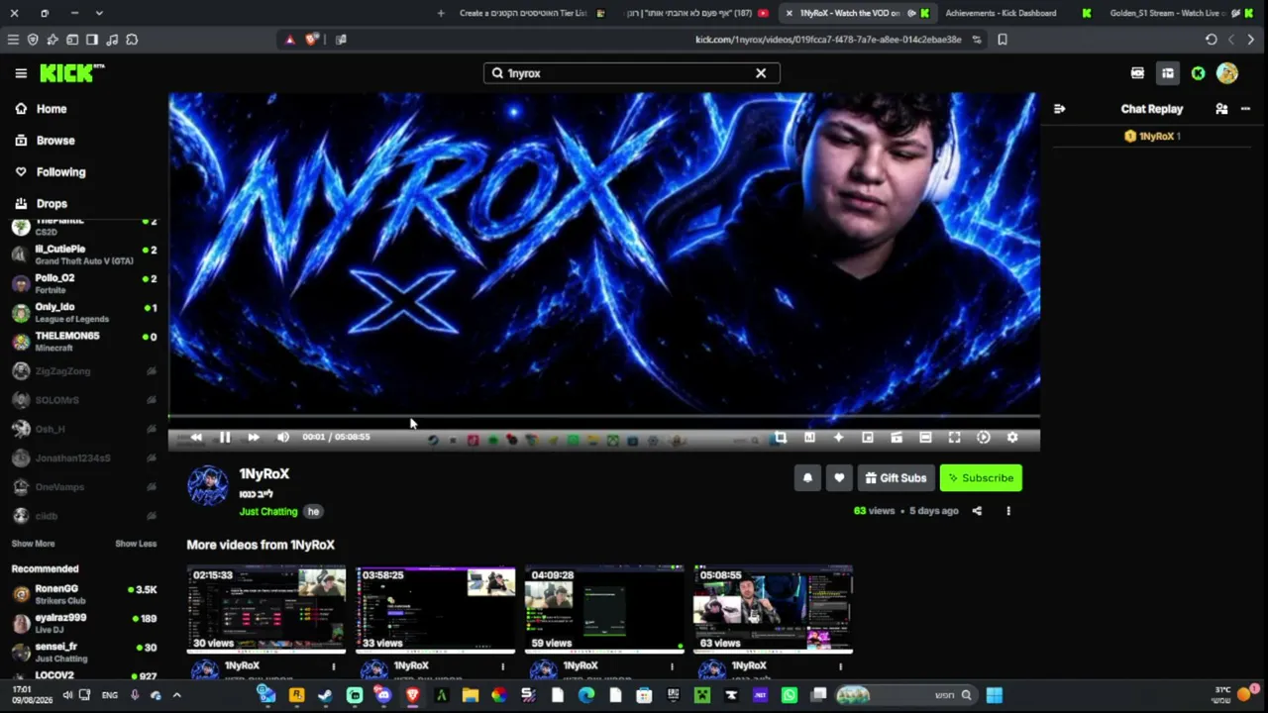Toggle notifications bell for 1NyRoX
1268x713 pixels.
tap(807, 478)
